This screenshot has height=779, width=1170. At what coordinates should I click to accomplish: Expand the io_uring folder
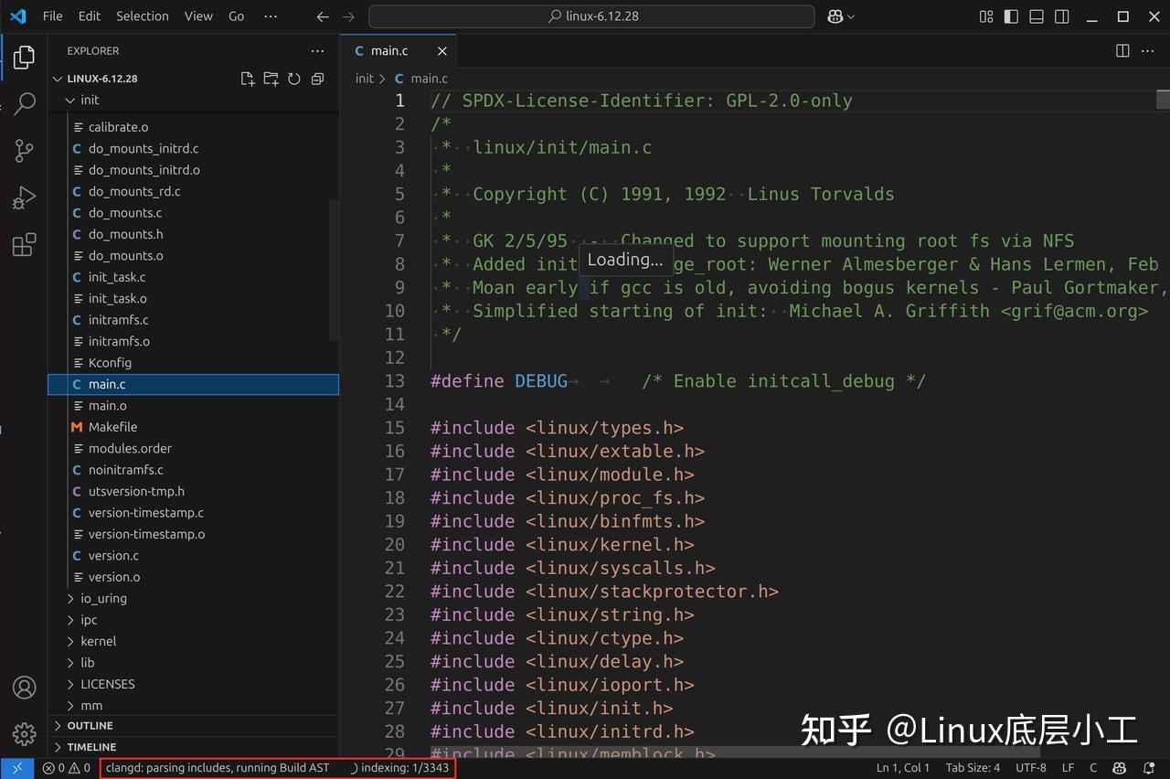102,598
